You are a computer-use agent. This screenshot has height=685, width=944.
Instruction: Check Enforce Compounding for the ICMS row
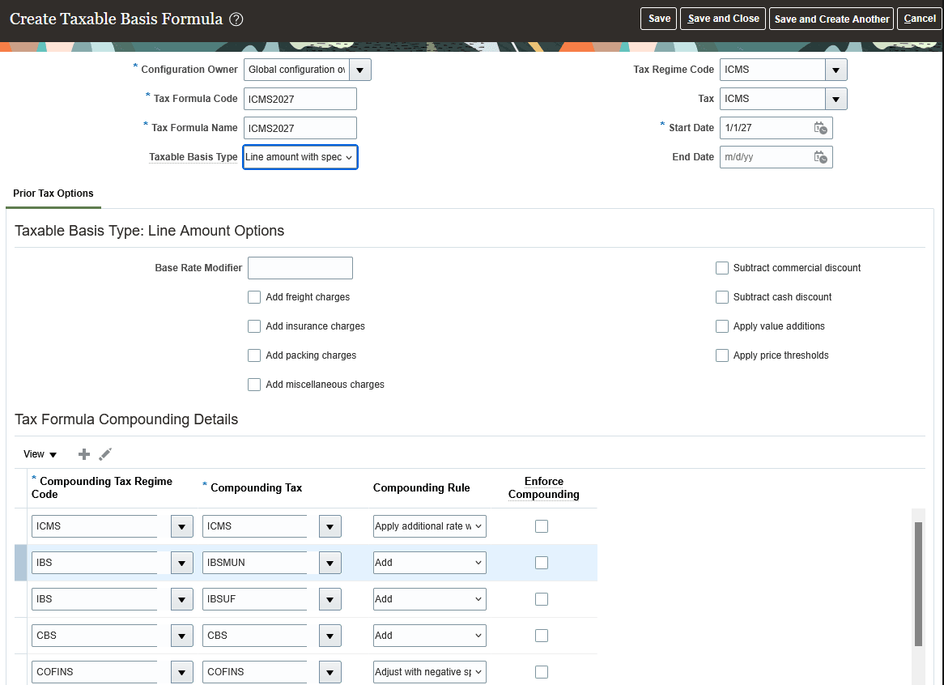coord(541,525)
